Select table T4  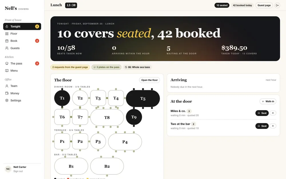coord(116,98)
